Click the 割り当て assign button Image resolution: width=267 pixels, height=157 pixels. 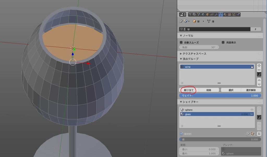(x=189, y=90)
